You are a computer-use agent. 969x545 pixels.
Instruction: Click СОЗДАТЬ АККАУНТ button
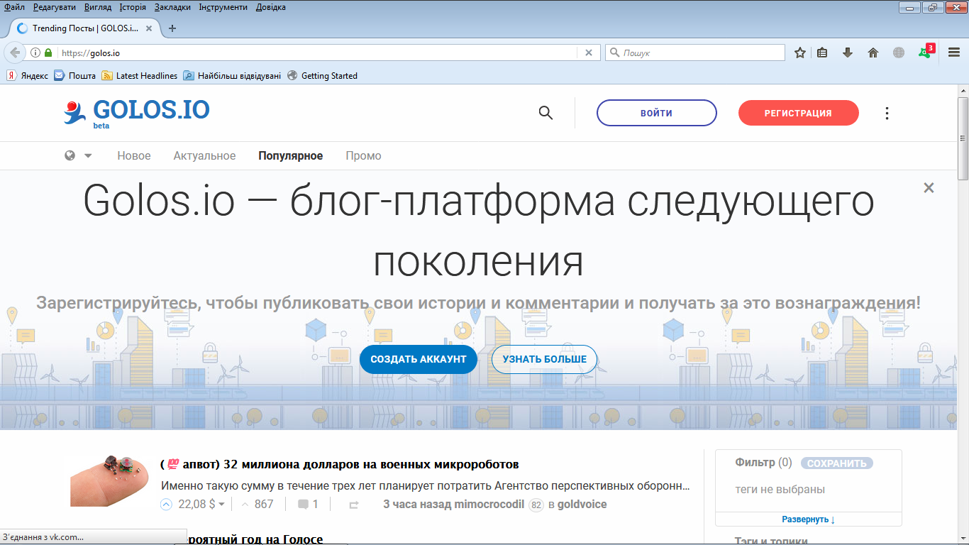pyautogui.click(x=419, y=359)
